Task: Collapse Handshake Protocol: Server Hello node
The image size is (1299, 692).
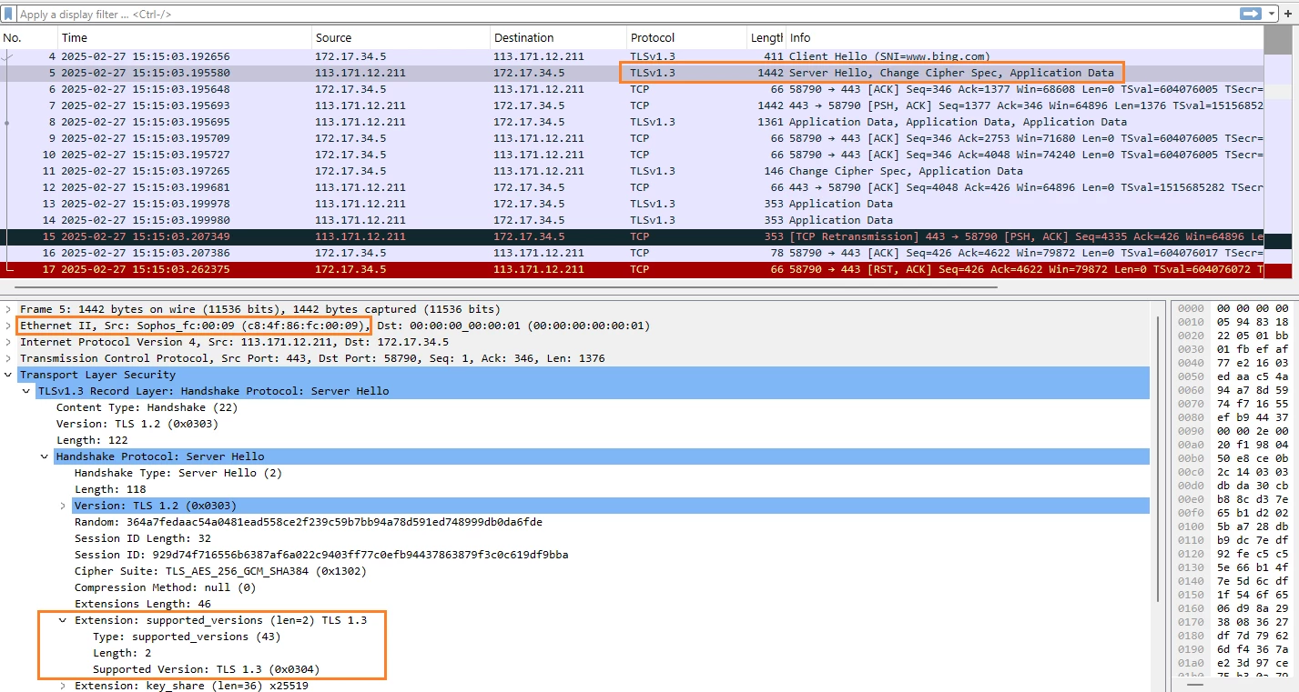Action: 45,456
